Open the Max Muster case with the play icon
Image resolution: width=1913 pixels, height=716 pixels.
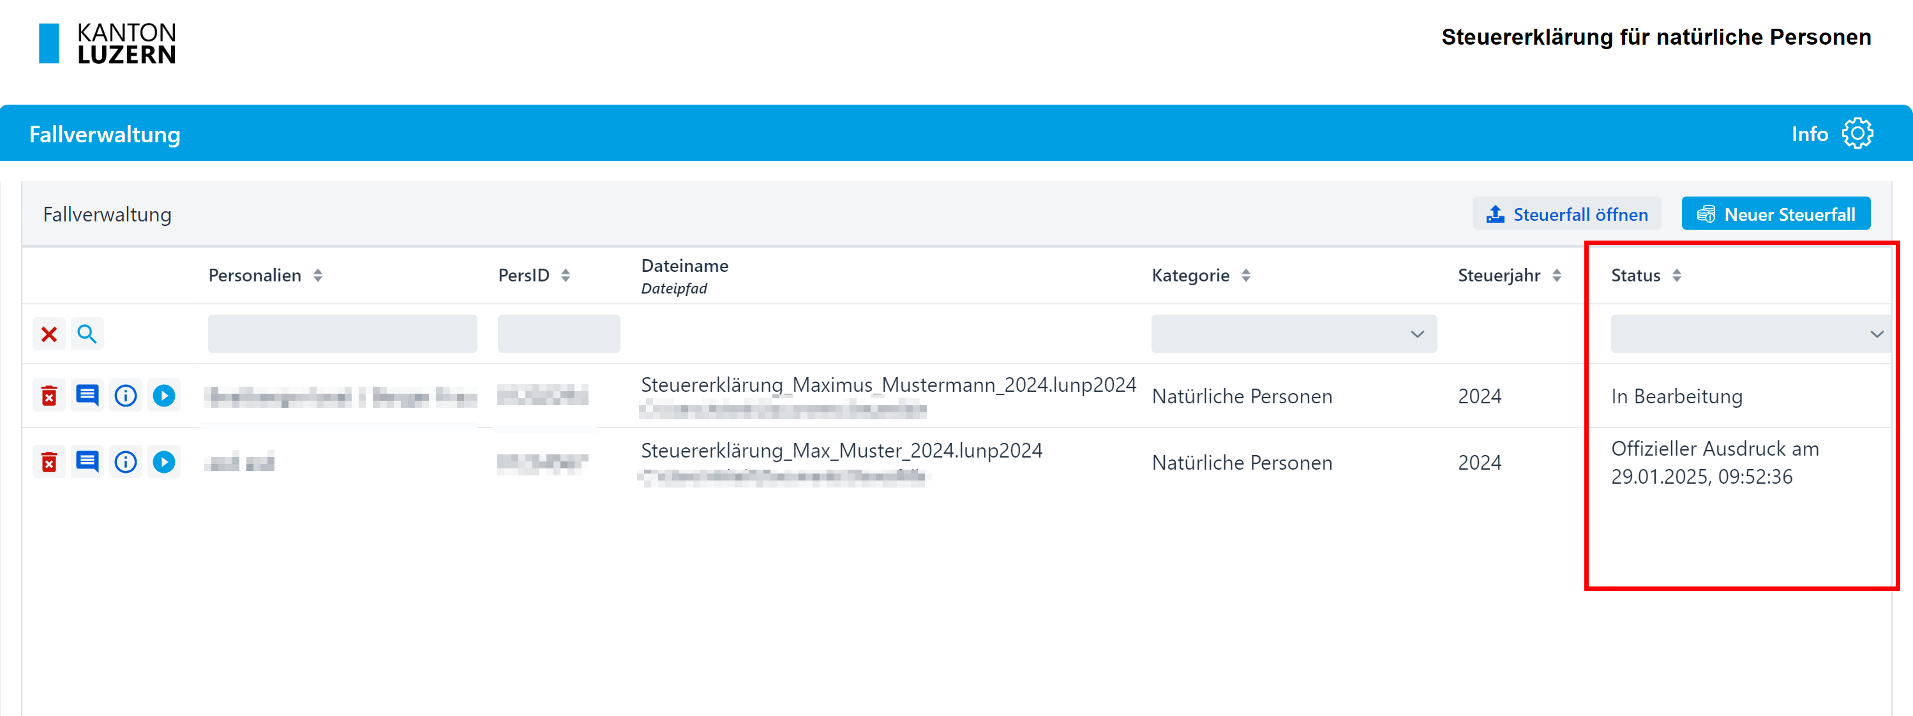164,462
